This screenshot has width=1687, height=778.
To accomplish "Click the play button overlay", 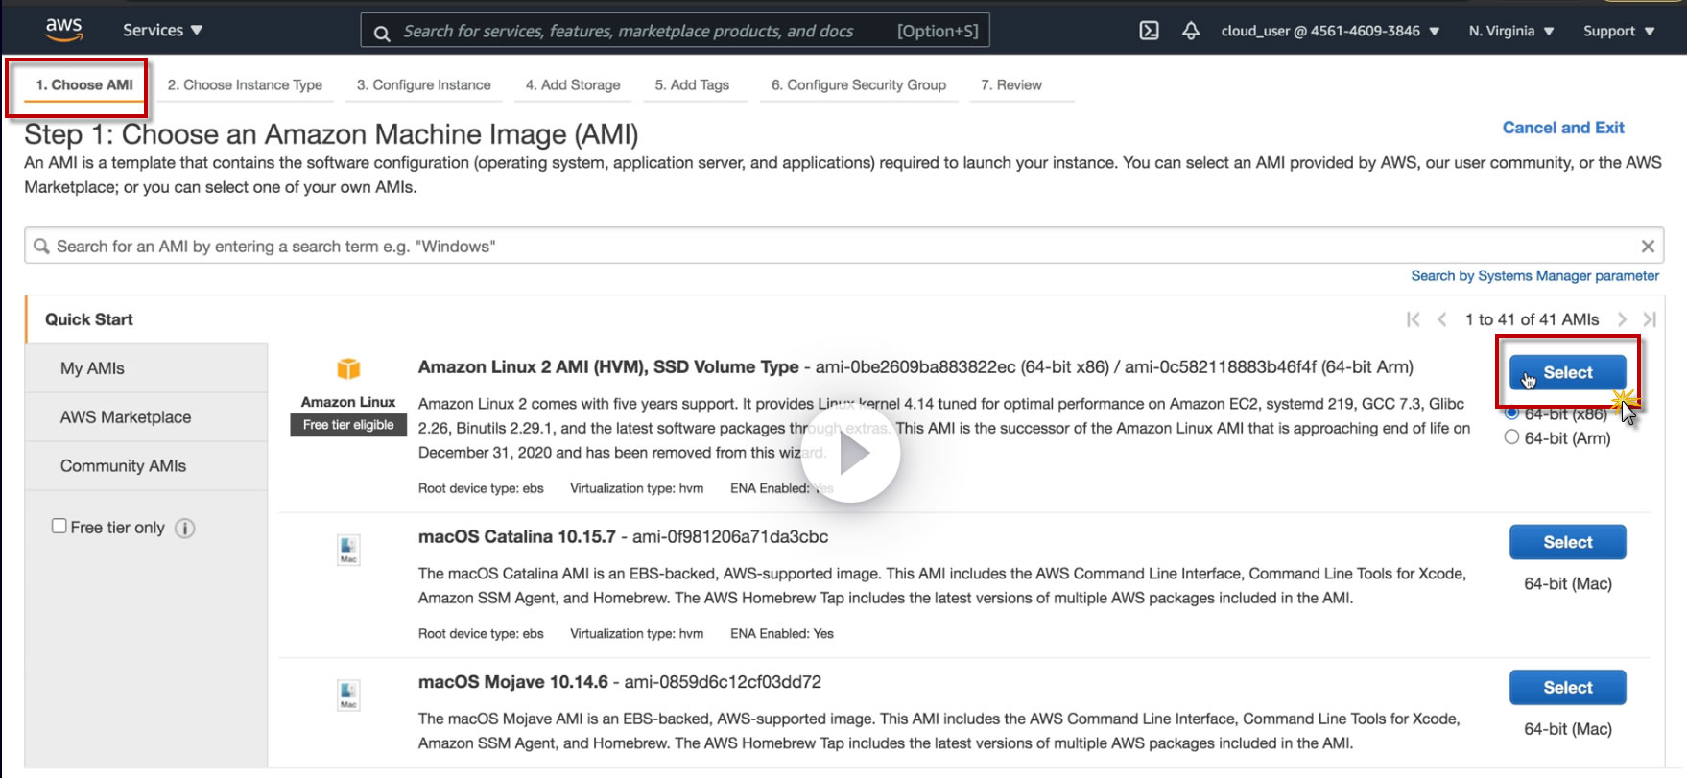I will (x=851, y=454).
